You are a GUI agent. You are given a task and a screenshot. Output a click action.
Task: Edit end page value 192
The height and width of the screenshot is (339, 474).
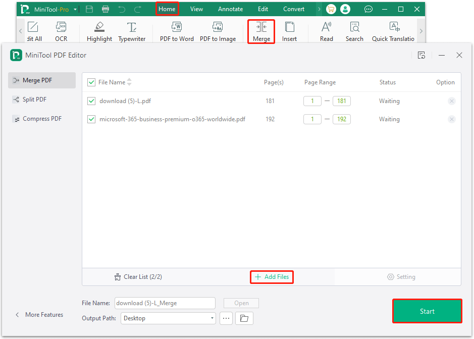click(x=342, y=119)
